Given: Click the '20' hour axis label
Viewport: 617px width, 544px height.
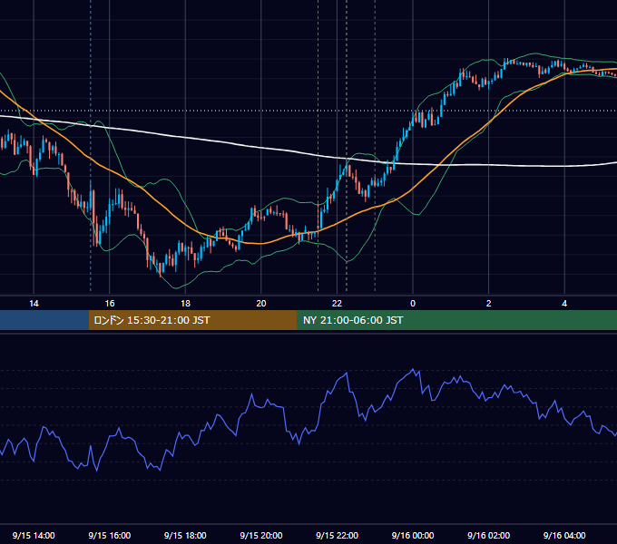Looking at the screenshot, I should tap(261, 304).
